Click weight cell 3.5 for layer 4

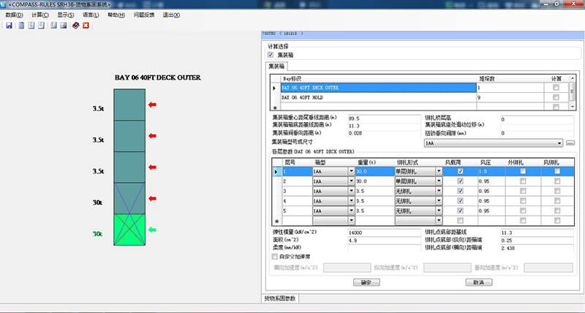374,200
